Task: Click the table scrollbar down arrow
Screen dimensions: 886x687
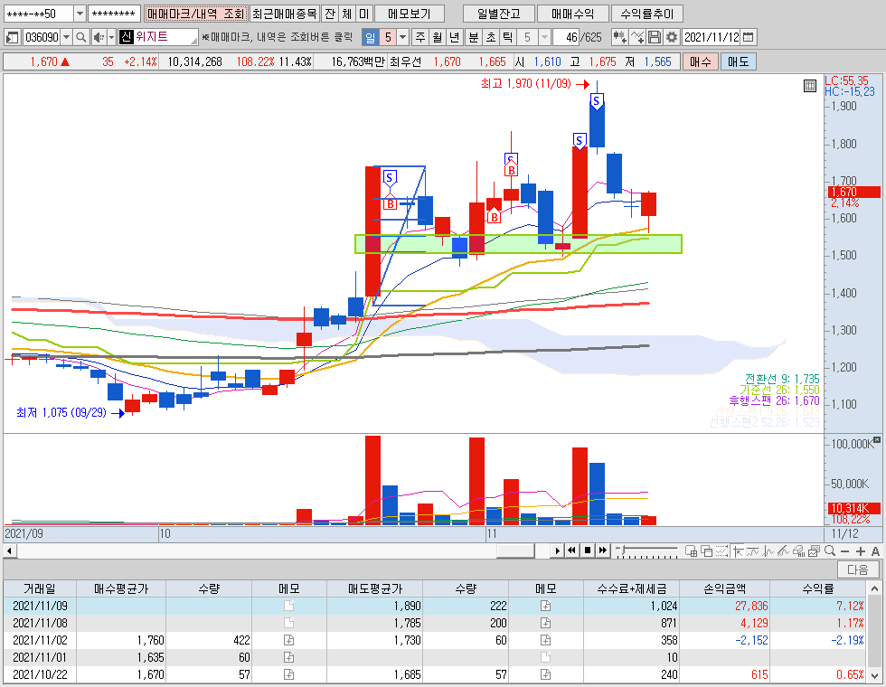Action: pos(875,675)
